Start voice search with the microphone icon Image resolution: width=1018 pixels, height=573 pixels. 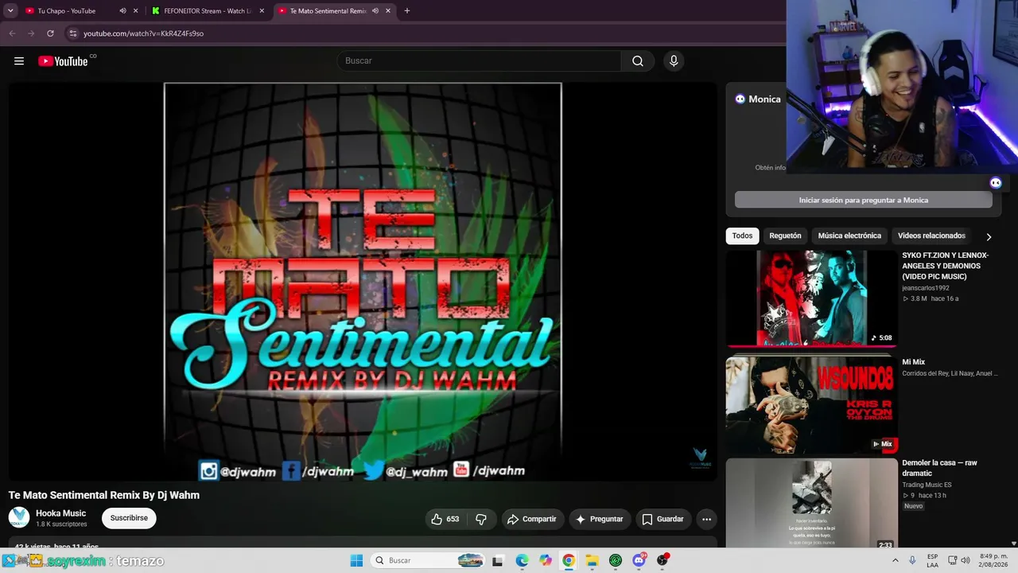[674, 61]
